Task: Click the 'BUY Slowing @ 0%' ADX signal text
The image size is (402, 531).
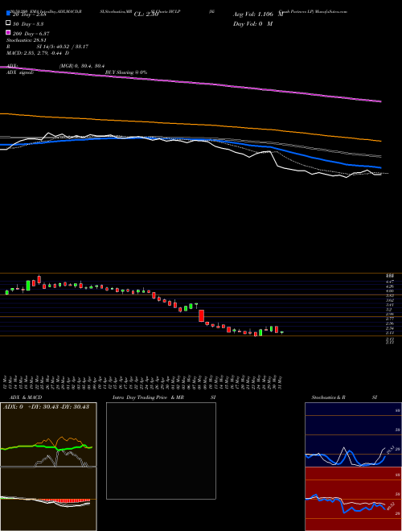Action: pos(126,72)
